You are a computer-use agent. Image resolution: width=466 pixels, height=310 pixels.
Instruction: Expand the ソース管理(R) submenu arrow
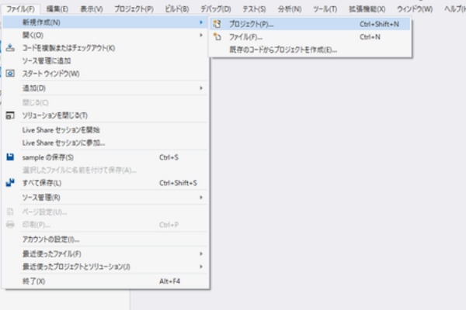point(201,198)
